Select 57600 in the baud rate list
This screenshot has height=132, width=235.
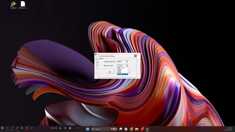tap(122, 73)
